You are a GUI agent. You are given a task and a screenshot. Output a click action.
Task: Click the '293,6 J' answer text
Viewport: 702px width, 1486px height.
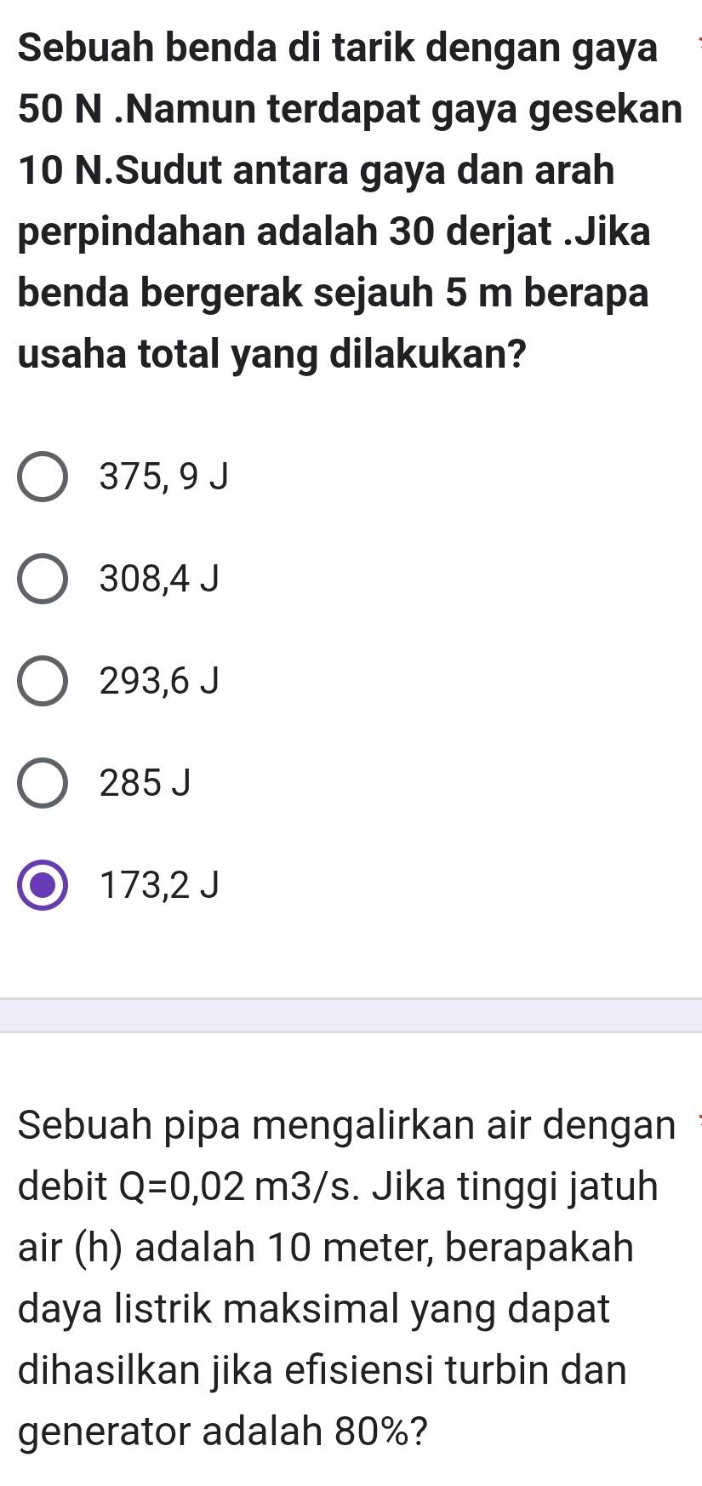pos(159,681)
